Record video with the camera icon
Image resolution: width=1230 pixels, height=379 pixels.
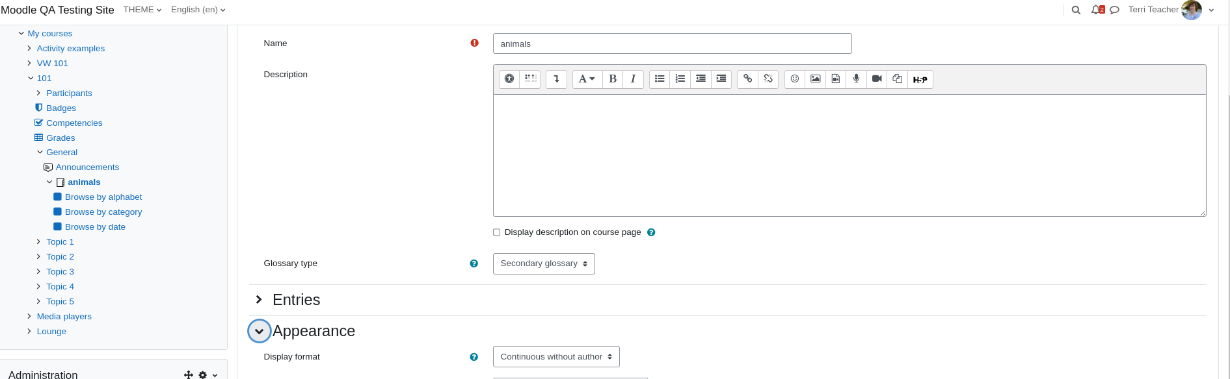(x=877, y=79)
